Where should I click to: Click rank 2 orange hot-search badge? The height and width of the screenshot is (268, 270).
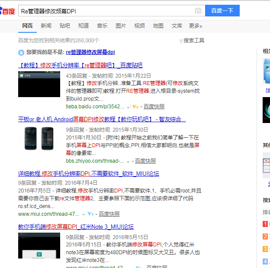265,236
